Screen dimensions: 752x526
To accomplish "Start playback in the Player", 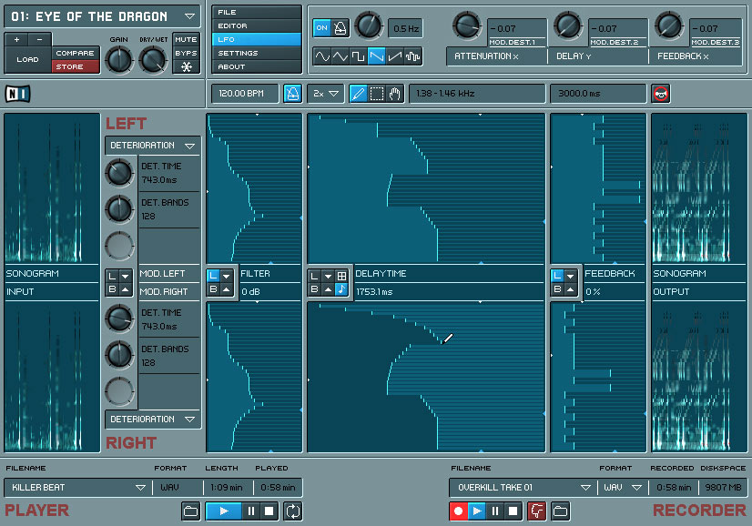I will 223,511.
